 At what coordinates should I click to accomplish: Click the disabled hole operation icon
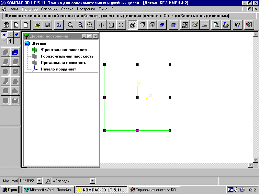[x=15, y=71]
